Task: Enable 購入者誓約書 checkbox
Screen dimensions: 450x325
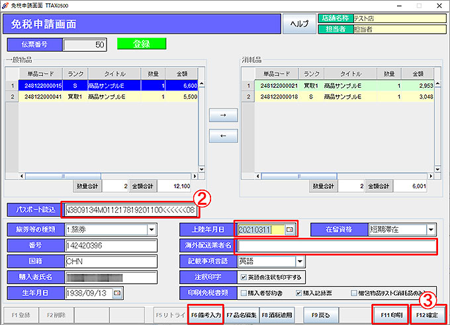Action: point(244,292)
